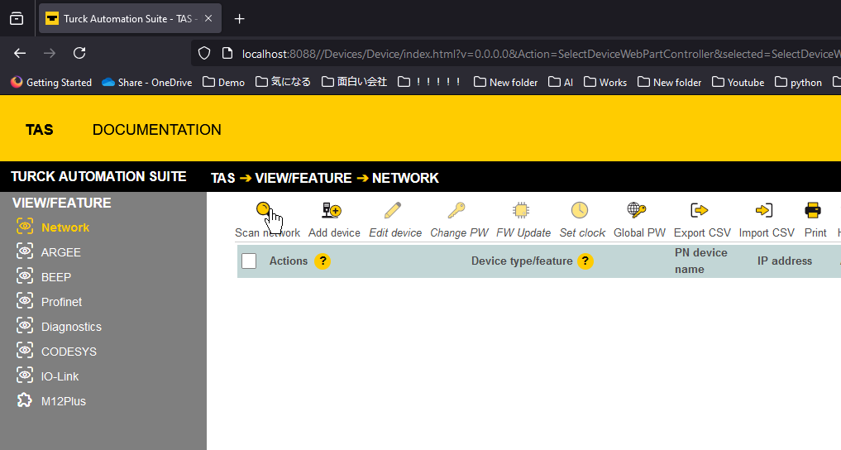Click the puzzle icon beside M12Plus
Screen dimensions: 841x450
[25, 400]
